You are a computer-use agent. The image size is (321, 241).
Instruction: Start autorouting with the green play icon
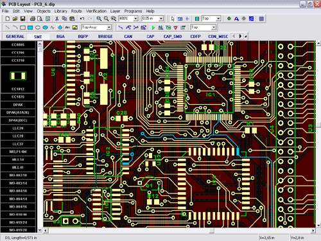[x=153, y=28]
